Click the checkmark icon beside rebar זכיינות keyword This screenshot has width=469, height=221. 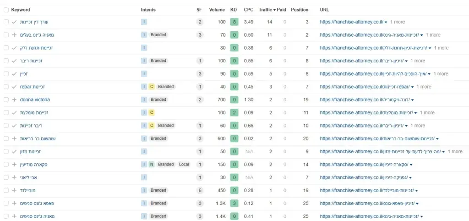click(14, 87)
